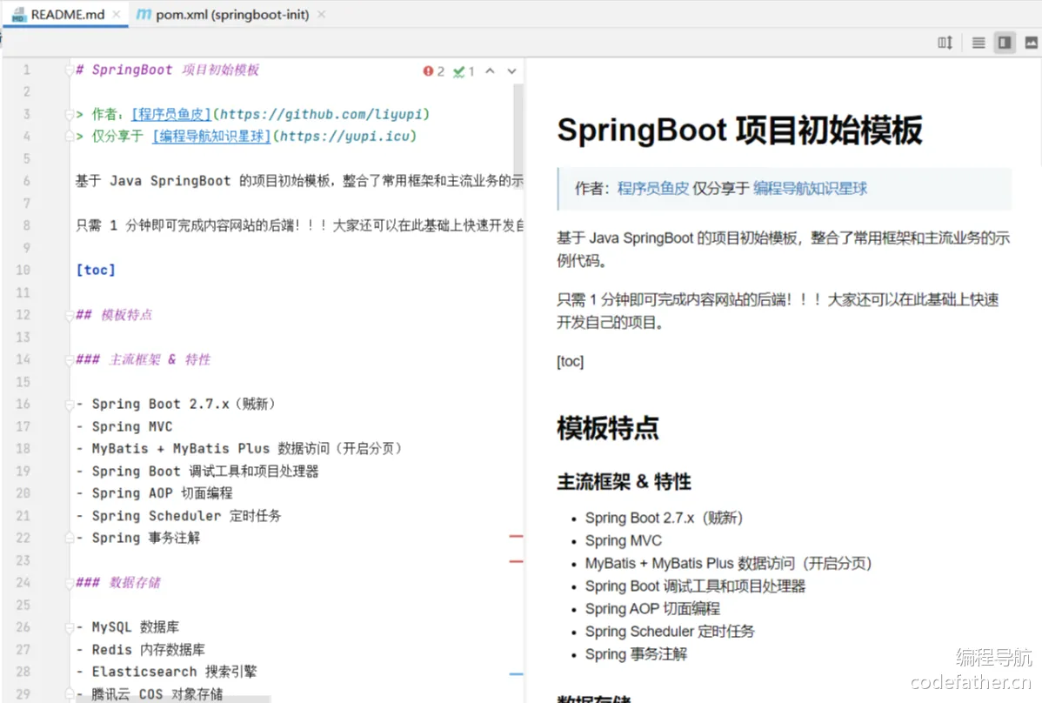Click Spring MVC bullet in preview
This screenshot has height=703, width=1042.
[x=624, y=541]
